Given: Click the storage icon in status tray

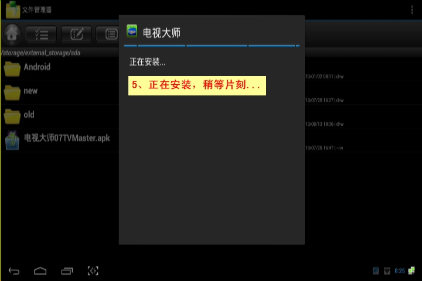Looking at the screenshot, I should [376, 271].
